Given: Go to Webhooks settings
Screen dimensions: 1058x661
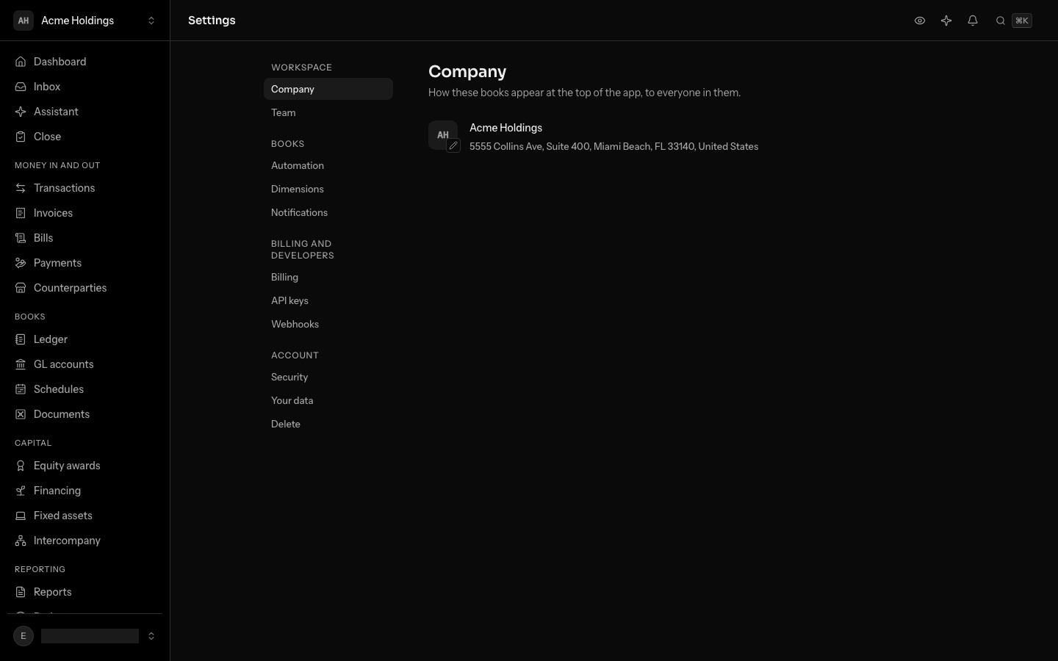Looking at the screenshot, I should click(328, 324).
